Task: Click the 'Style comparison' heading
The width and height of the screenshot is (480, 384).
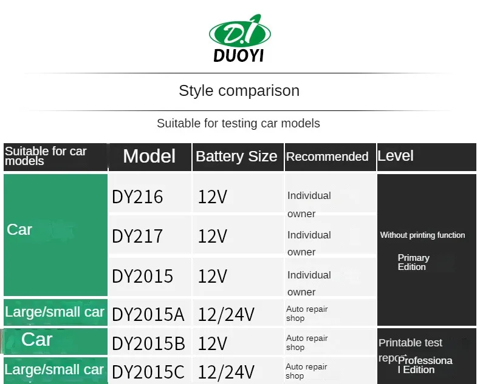Action: (239, 91)
